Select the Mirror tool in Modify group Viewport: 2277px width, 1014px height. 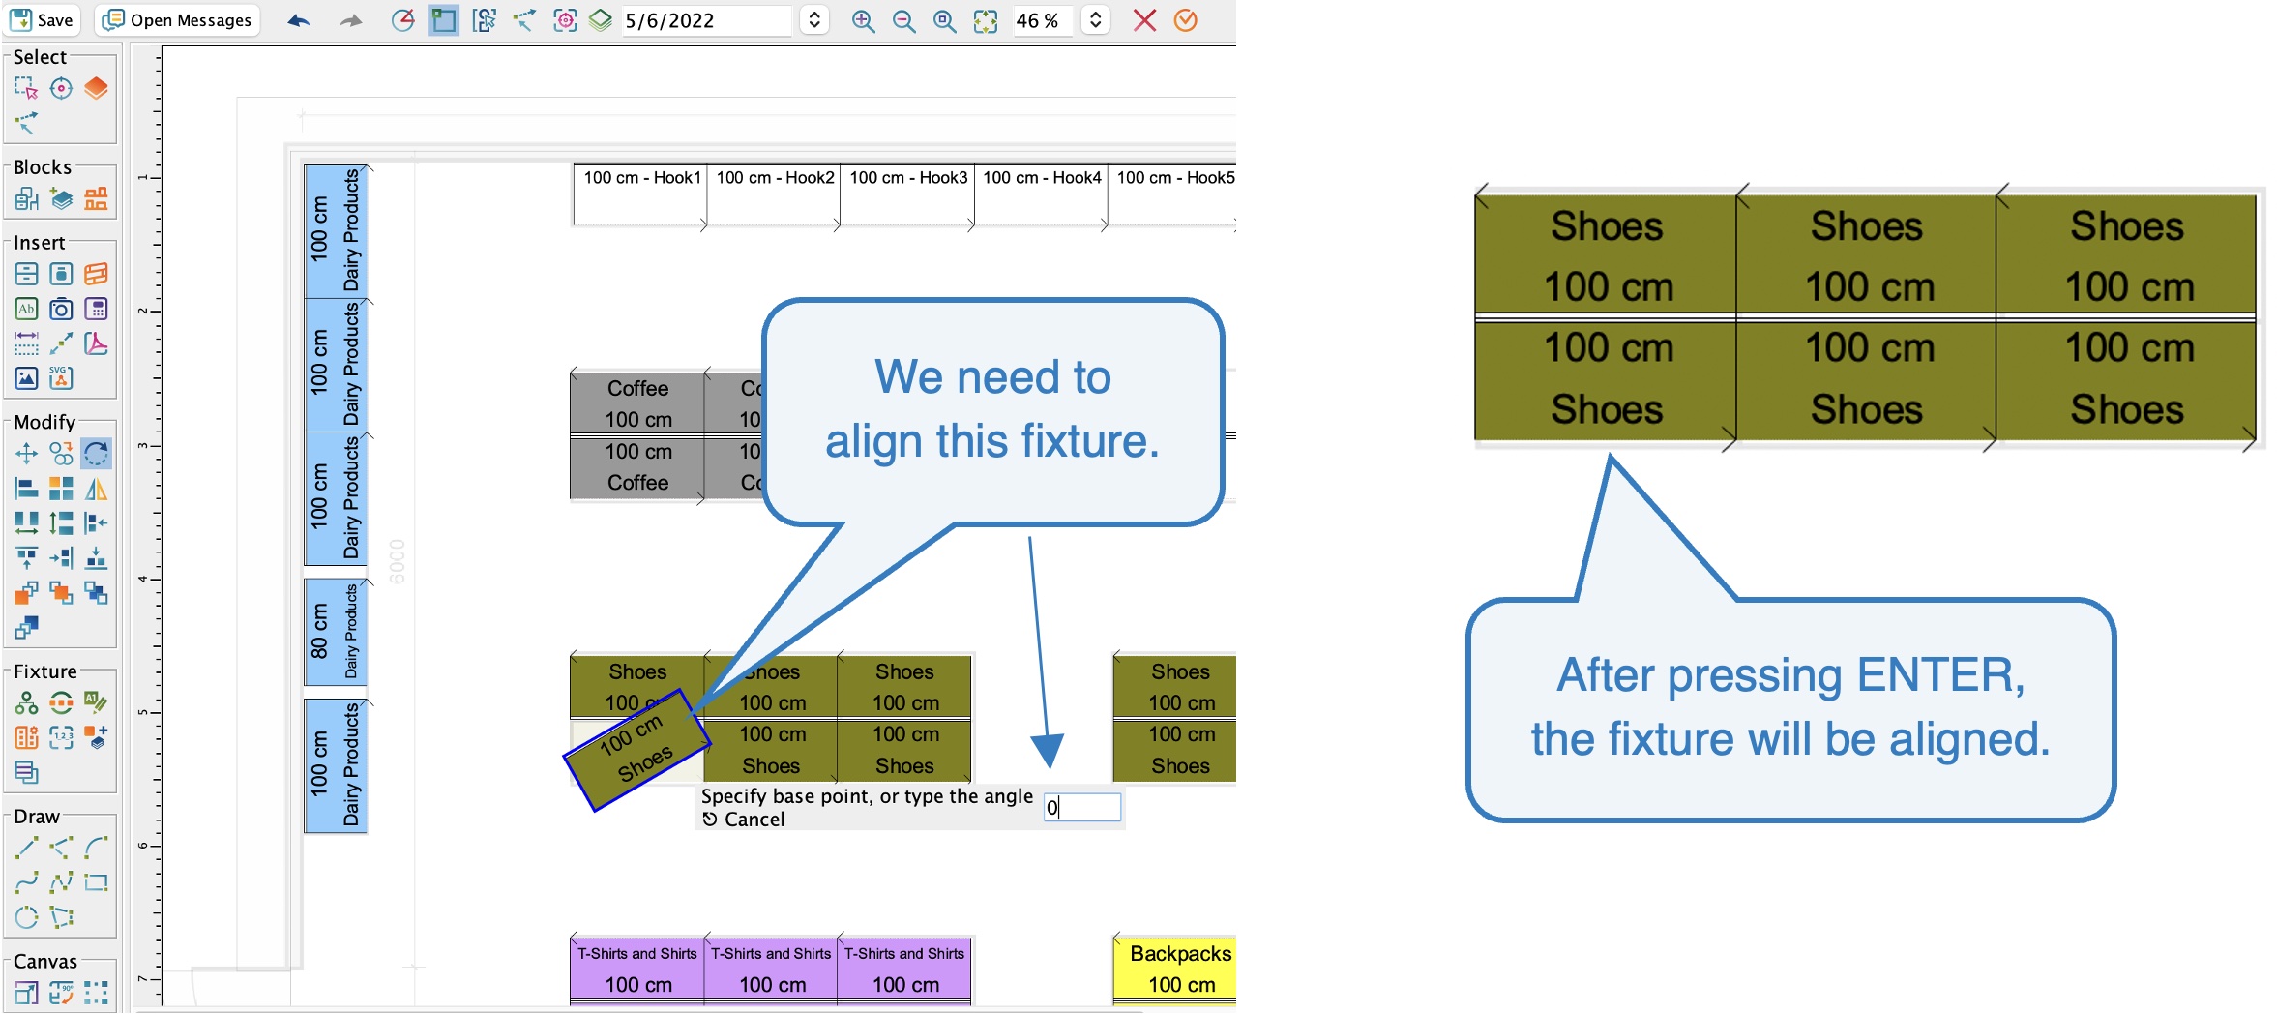pos(96,489)
